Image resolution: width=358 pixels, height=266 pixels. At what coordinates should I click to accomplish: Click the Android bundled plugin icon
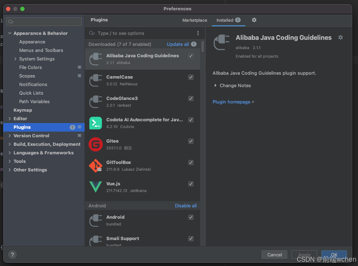pos(95,220)
